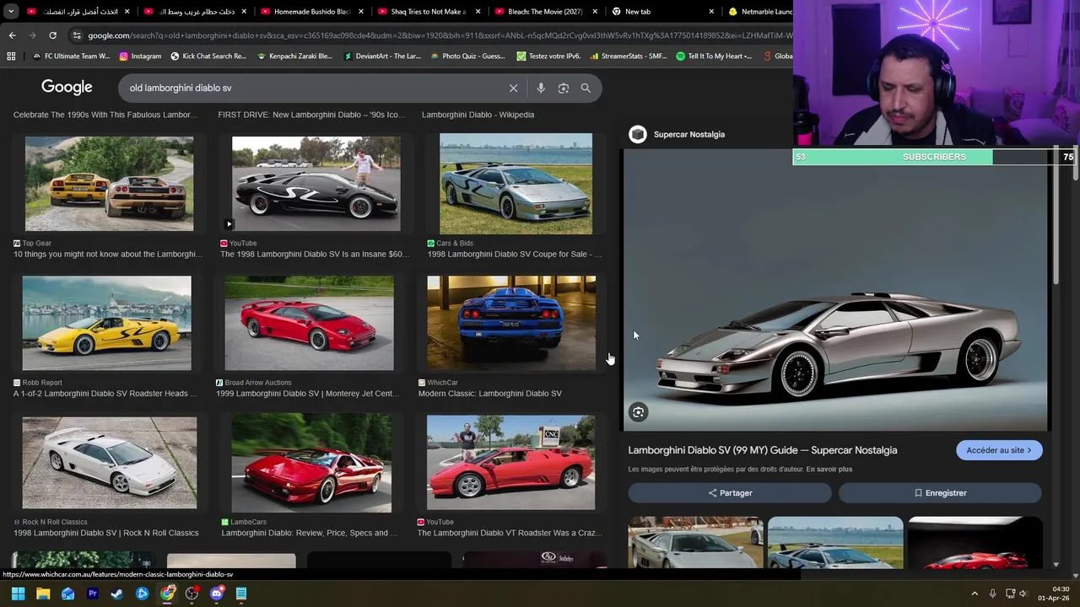Screen dimensions: 1080x607
Task: Open WhichCar blue Diablo rear thumbnail
Action: coord(511,323)
